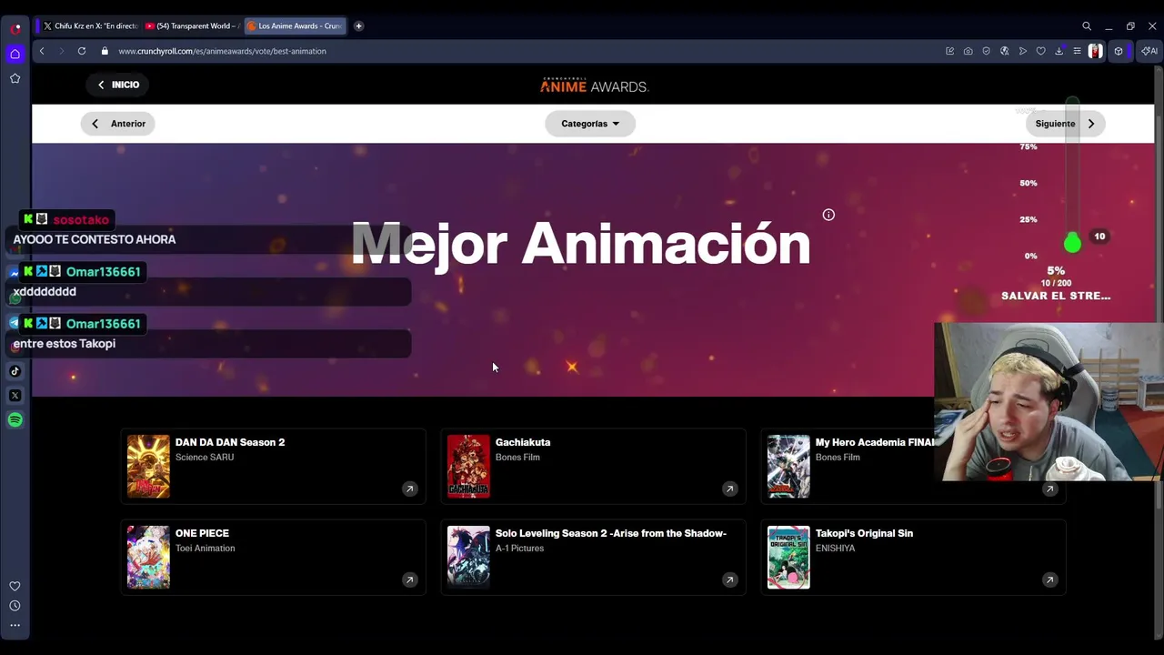Open Spotify in the sidebar

15,420
